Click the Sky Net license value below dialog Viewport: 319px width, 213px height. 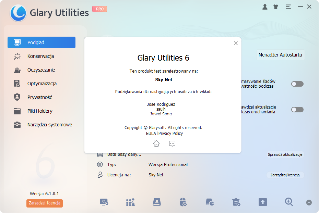[156, 175]
